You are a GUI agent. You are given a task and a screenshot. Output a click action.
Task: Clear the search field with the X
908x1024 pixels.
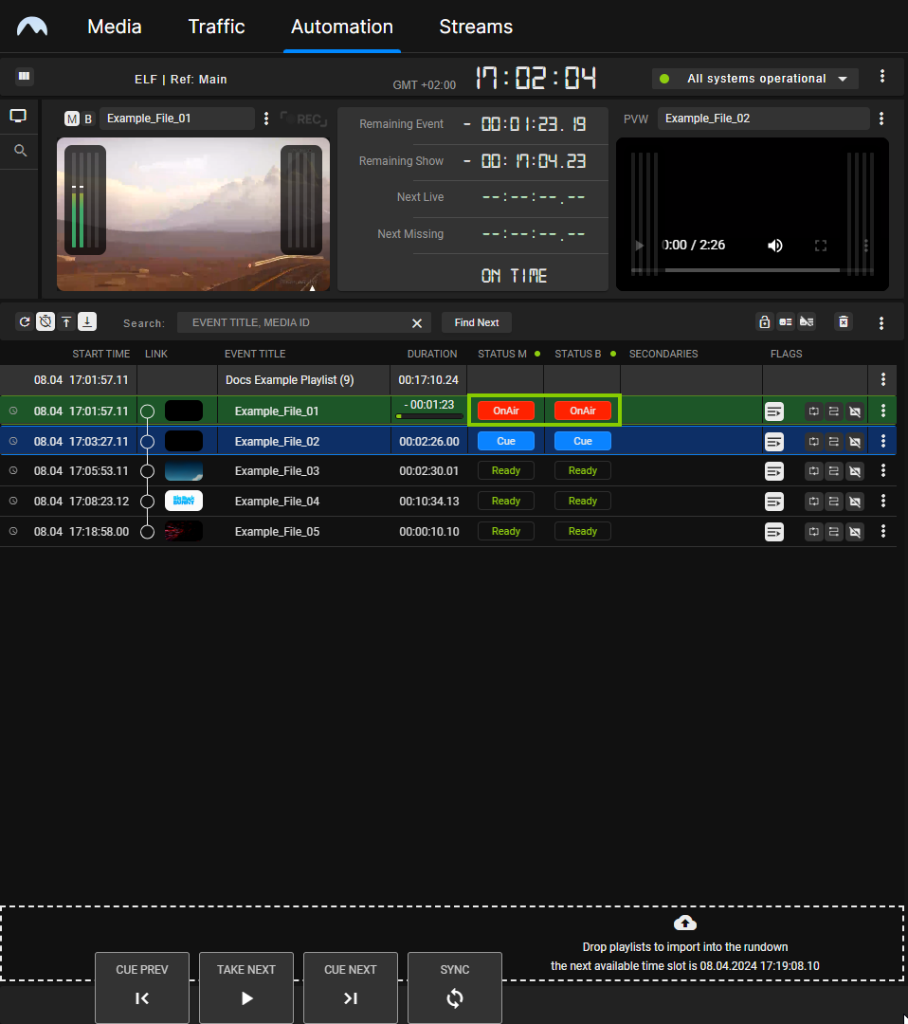pos(416,322)
